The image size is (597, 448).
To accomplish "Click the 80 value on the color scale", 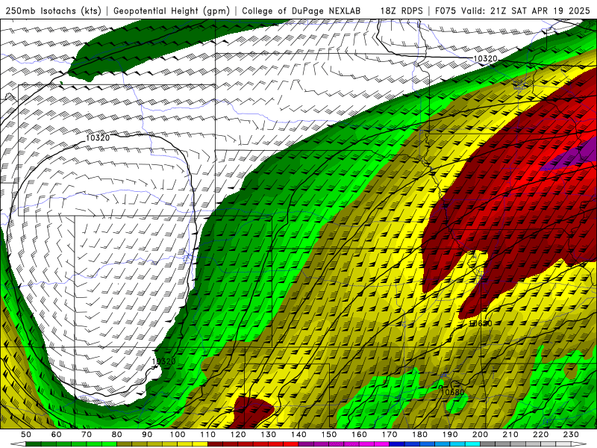I will [x=117, y=435].
